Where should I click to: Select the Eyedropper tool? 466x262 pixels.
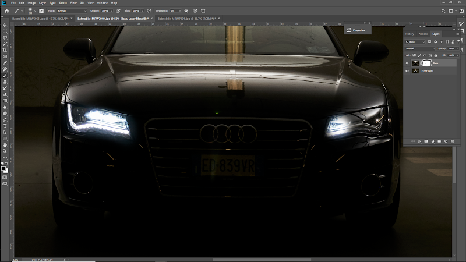(x=5, y=63)
